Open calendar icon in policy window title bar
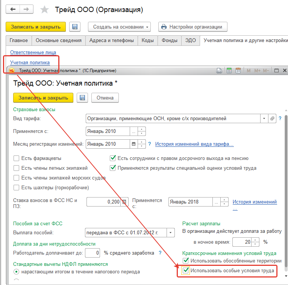This screenshot has width=288, height=285. coord(238,71)
